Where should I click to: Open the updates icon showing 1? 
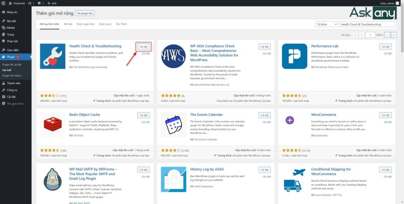click(x=31, y=4)
